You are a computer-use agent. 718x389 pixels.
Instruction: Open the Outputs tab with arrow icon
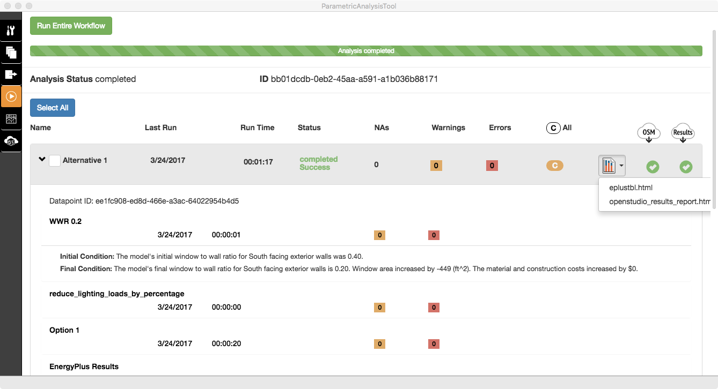(x=11, y=74)
